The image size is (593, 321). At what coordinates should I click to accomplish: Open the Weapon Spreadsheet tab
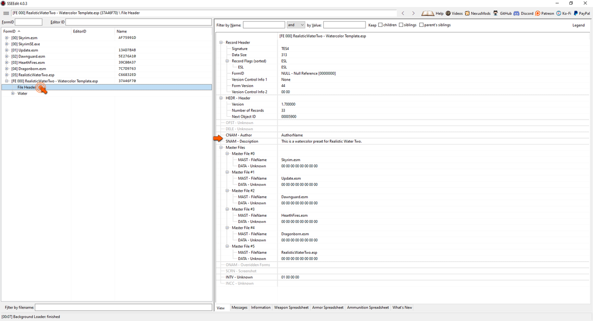click(291, 308)
